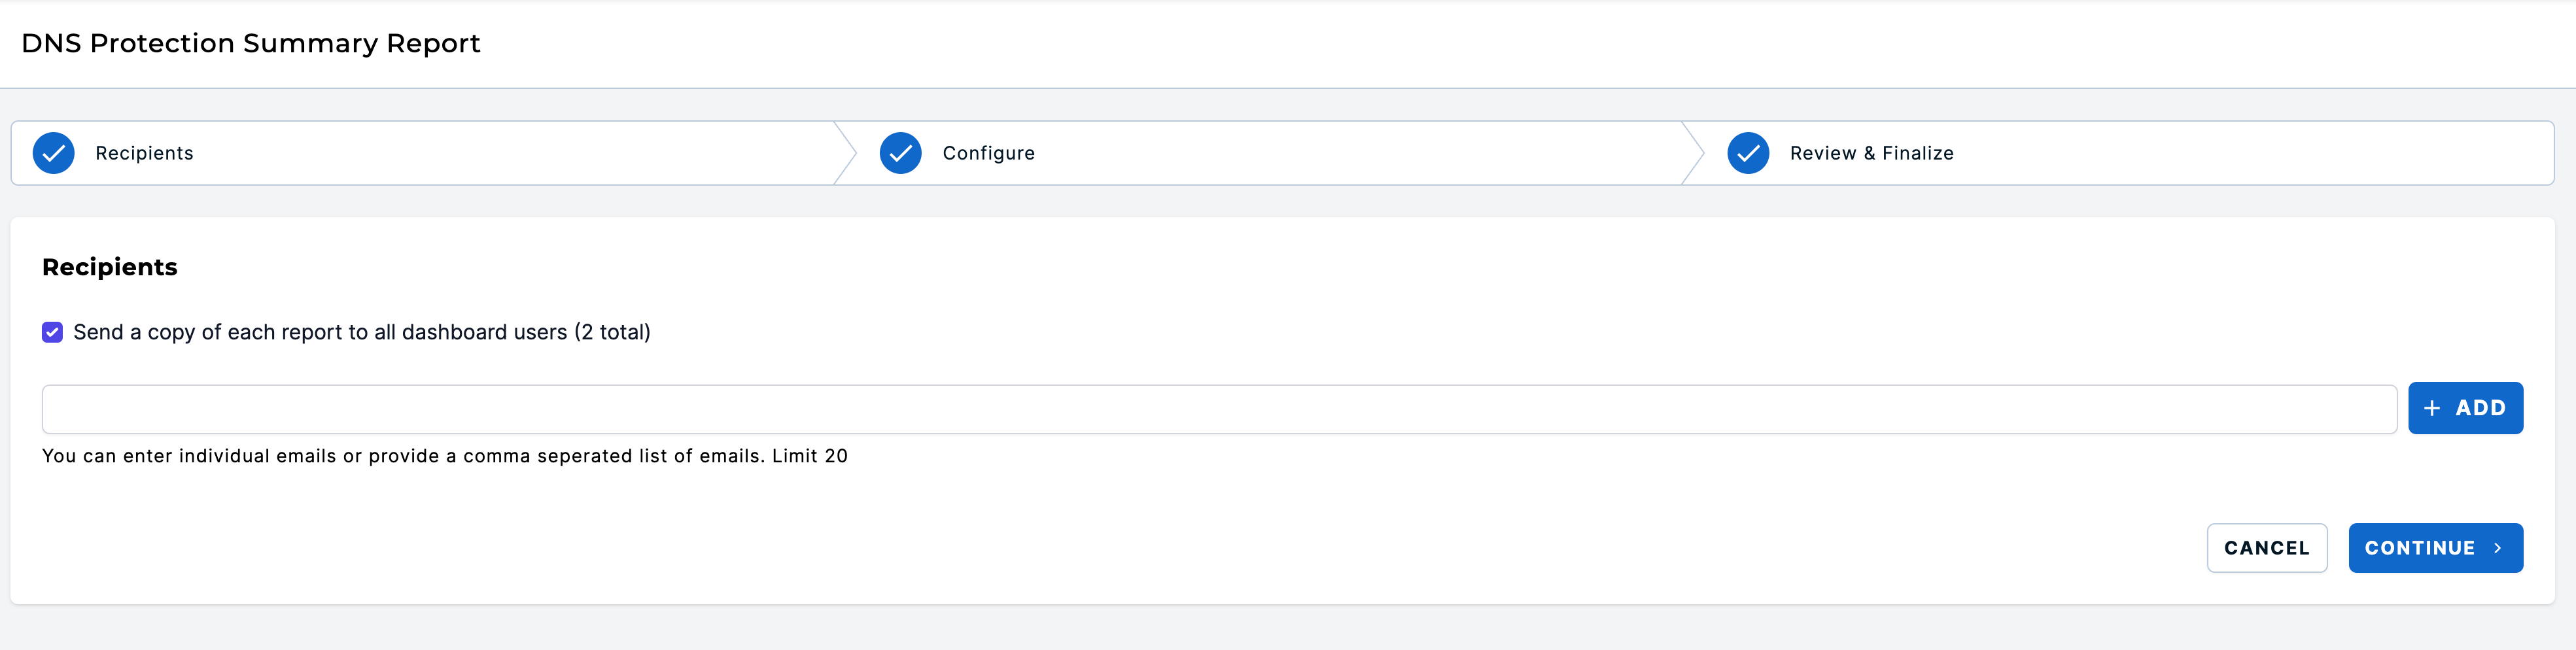Click the Recipients section heading
The height and width of the screenshot is (650, 2576).
[x=110, y=267]
